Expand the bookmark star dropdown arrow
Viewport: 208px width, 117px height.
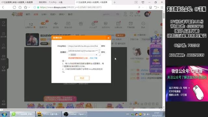[x=29, y=7]
